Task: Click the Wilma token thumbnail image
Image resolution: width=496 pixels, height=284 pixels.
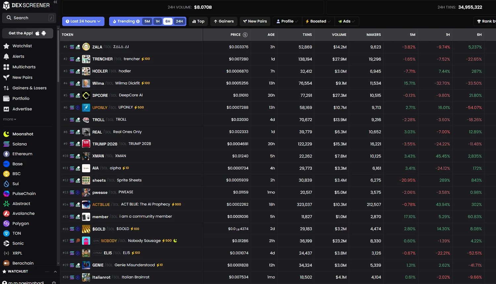Action: (86, 83)
